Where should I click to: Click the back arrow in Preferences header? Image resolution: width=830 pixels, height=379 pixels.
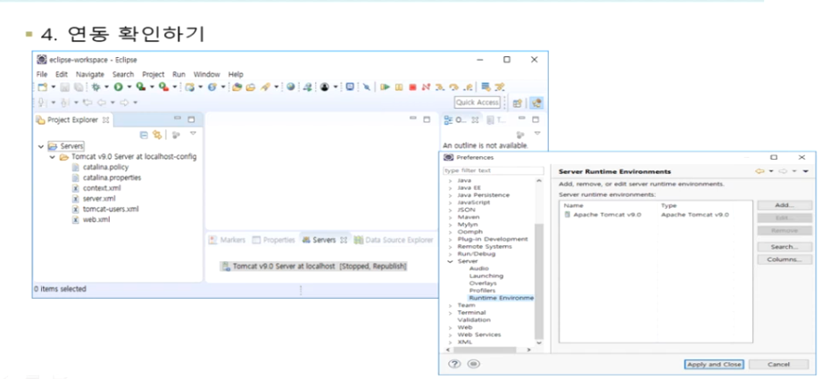(759, 171)
